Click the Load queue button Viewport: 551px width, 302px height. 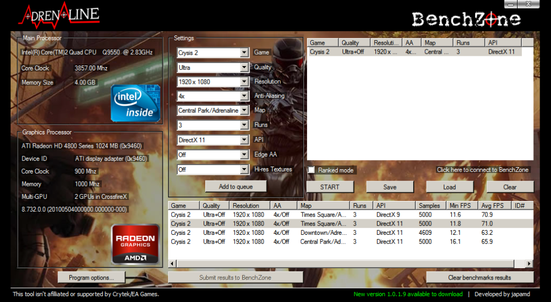(449, 187)
